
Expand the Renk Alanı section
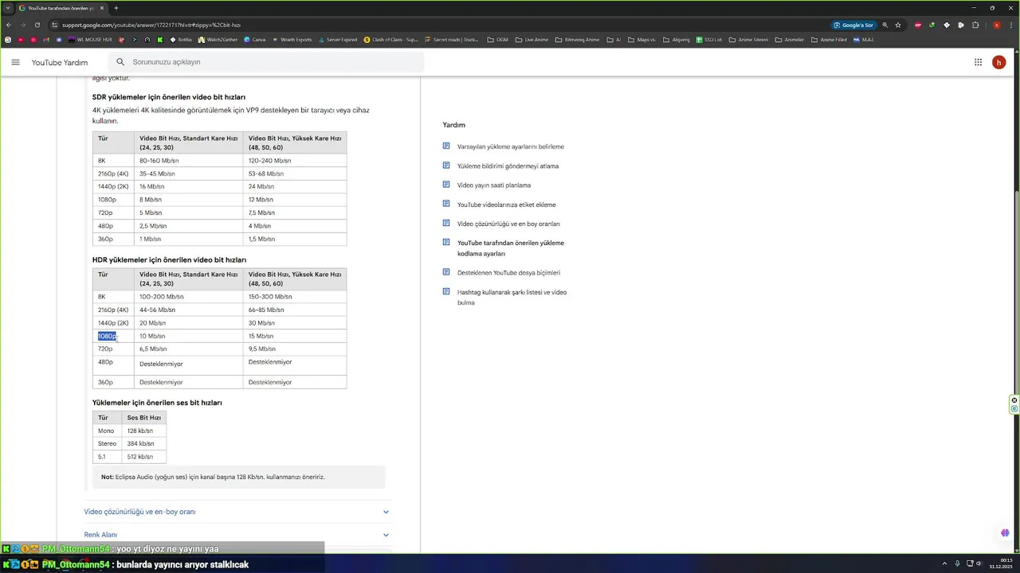click(237, 535)
